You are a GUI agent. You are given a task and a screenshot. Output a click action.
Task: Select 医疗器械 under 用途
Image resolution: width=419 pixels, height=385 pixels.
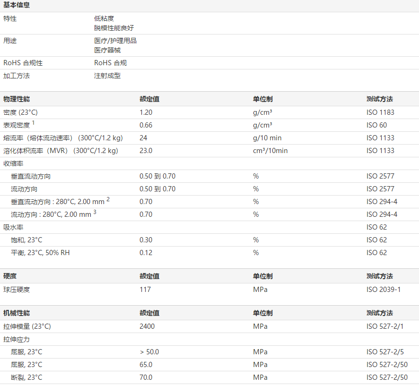[107, 50]
